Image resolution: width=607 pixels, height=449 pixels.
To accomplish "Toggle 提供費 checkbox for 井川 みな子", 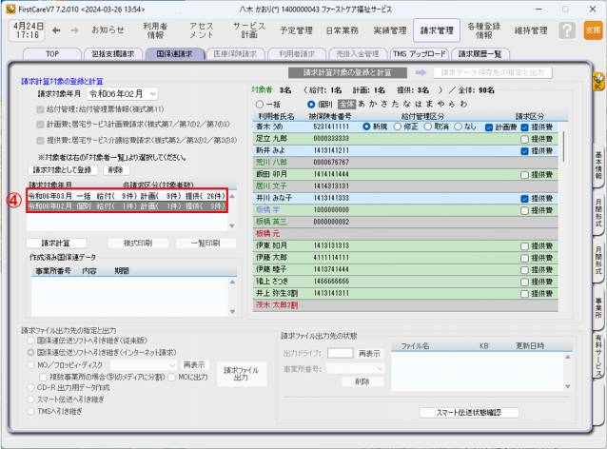I will coord(524,199).
